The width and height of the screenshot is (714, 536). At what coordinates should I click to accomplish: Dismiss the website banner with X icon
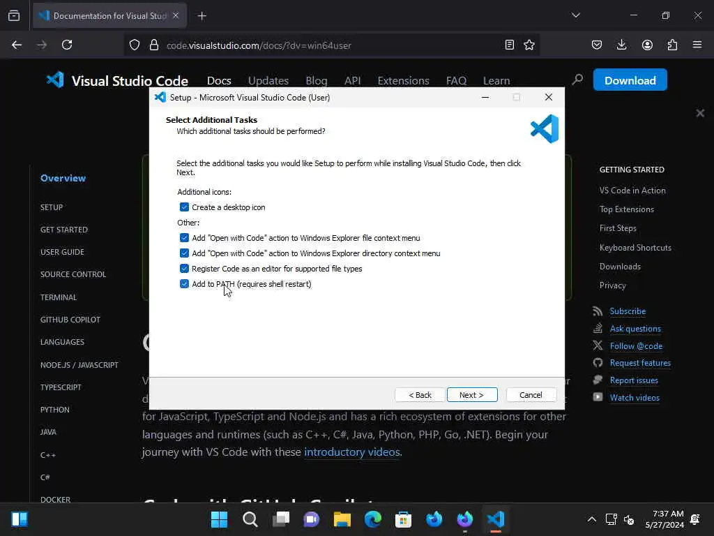[x=700, y=113]
